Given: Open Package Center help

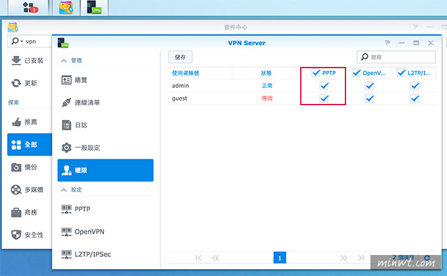Looking at the screenshot, I should coord(416,27).
